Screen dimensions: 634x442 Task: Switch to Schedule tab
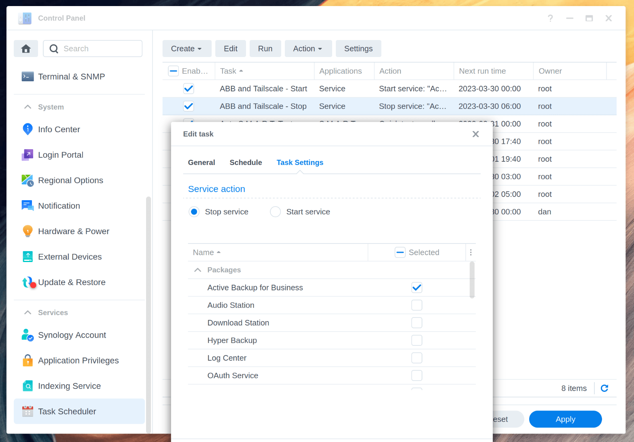(246, 163)
